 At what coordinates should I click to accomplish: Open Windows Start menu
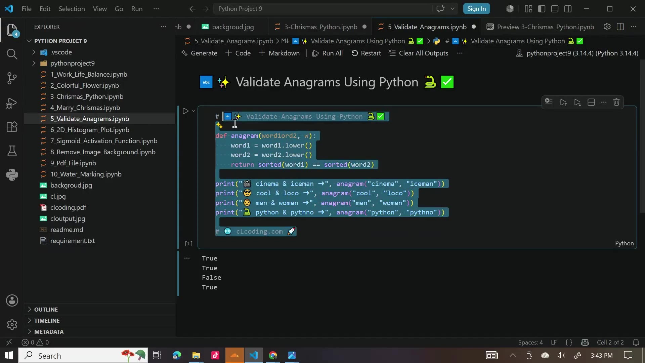tap(9, 355)
